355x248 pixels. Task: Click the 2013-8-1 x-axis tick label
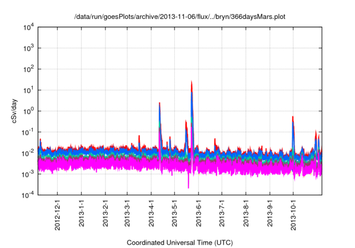(x=246, y=213)
